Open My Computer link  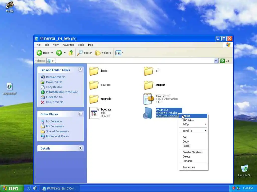tap(54, 121)
